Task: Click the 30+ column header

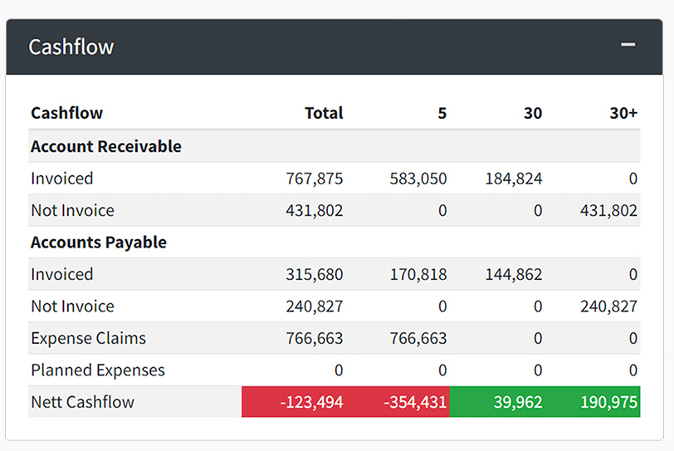Action: 623,113
